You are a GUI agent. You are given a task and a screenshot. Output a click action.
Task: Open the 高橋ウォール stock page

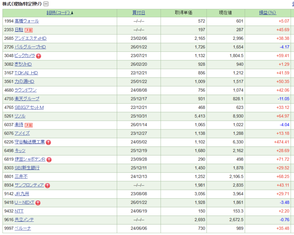point(26,21)
